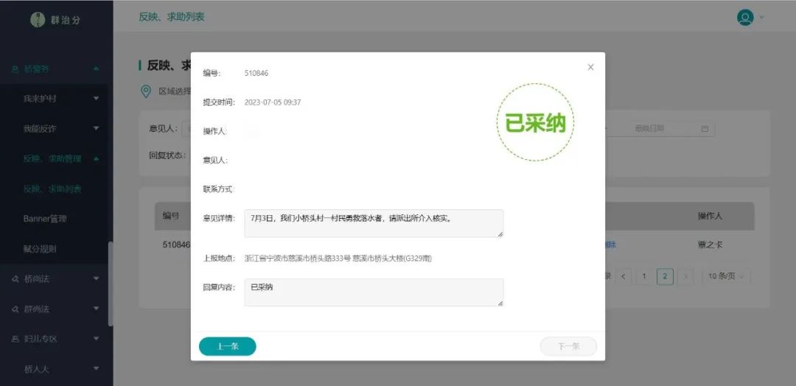
Task: Click the 群尚法 sidebar icon
Action: coord(15,309)
